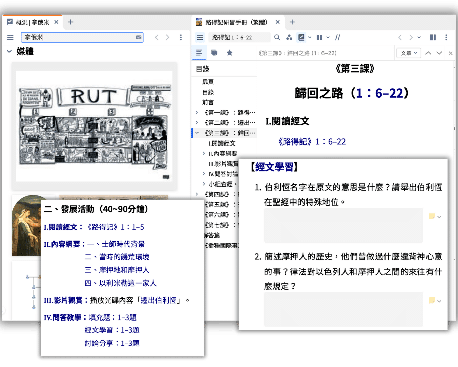
Task: Jump to previous article with up arrow
Action: (x=428, y=53)
